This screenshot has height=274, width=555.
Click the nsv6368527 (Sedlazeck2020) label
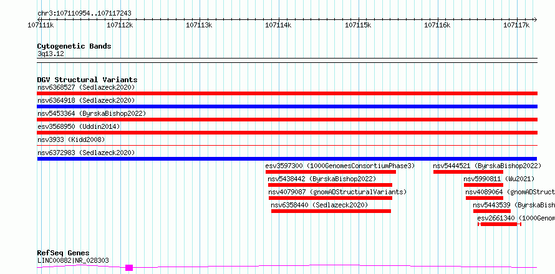(x=86, y=87)
